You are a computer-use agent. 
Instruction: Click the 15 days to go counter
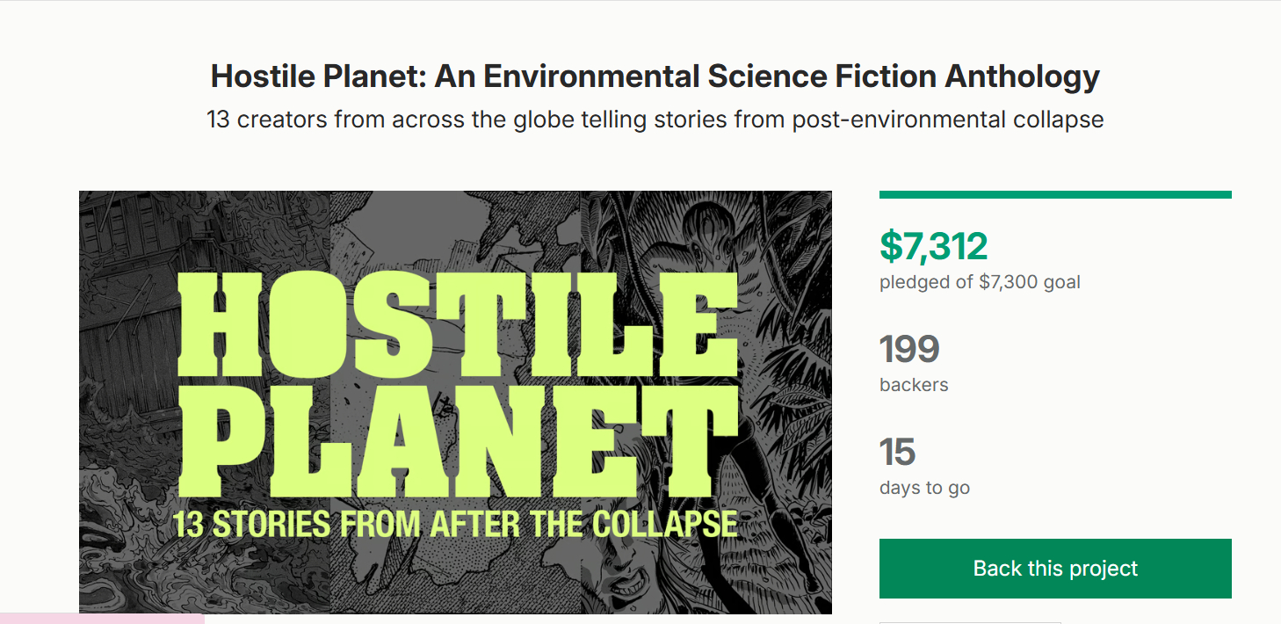(898, 453)
